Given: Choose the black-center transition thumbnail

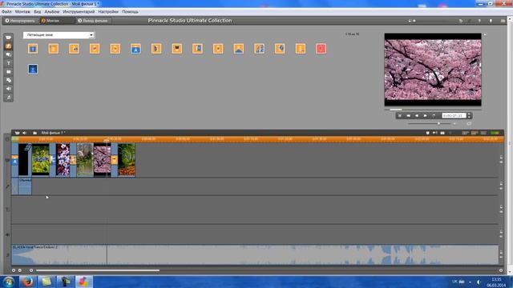Looking at the screenshot, I should click(x=177, y=49).
